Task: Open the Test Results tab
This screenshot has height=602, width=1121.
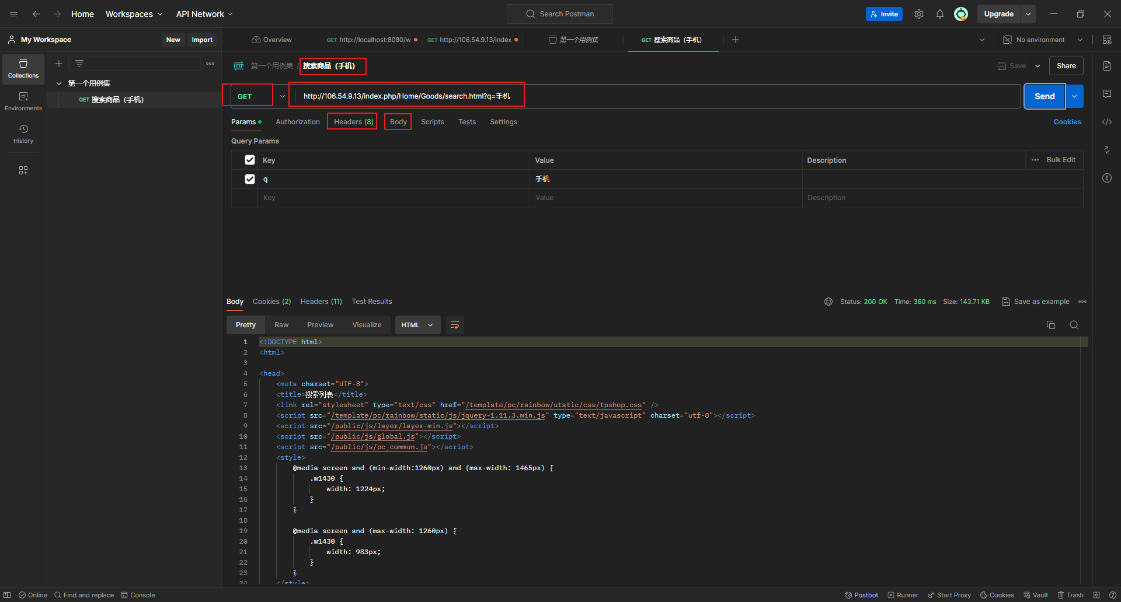Action: point(372,302)
